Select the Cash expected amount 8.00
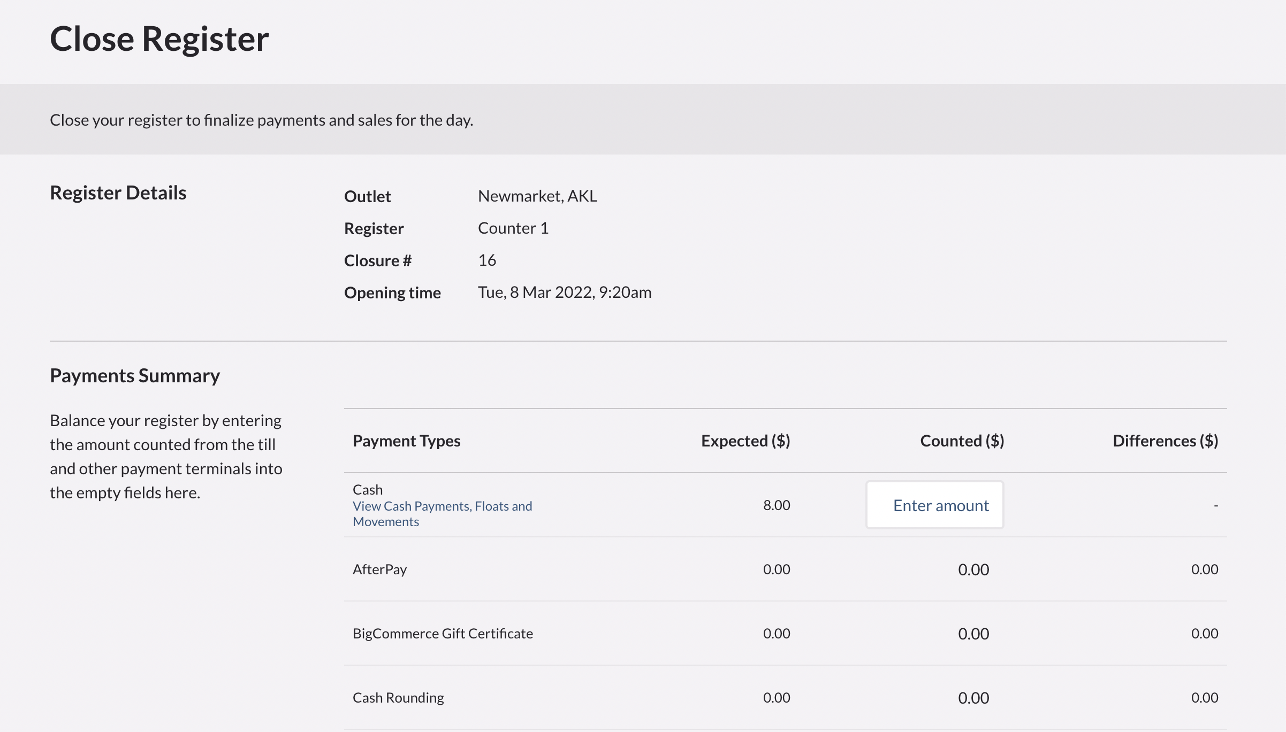 click(x=777, y=505)
